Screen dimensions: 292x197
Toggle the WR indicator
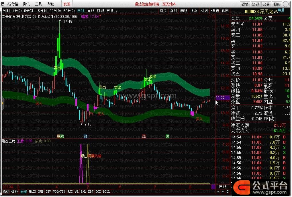click(77, 192)
